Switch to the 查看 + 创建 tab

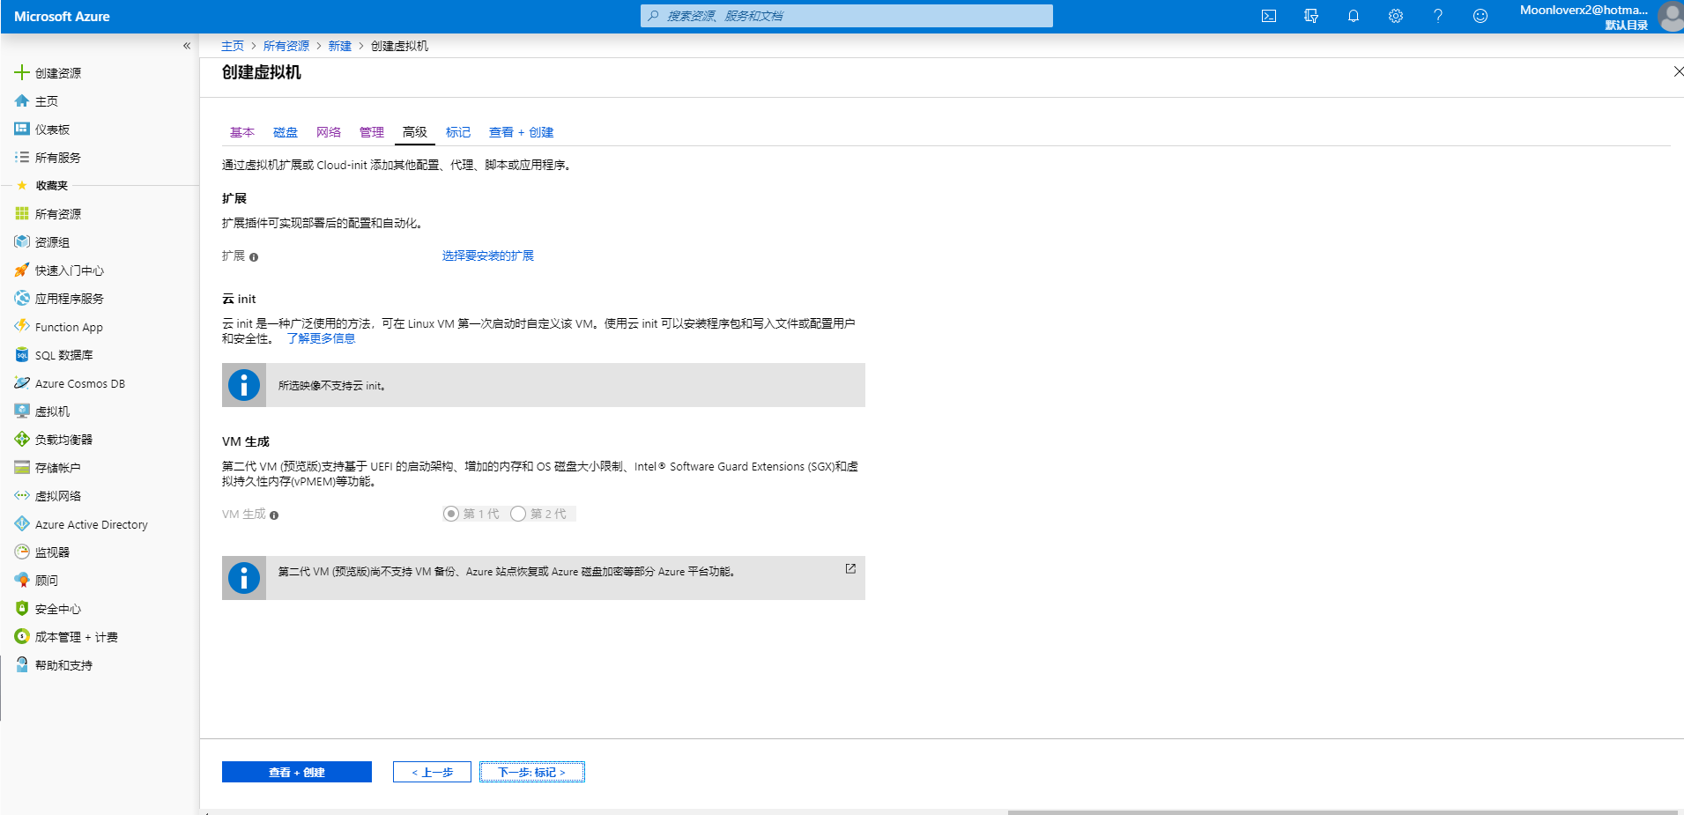click(x=522, y=132)
